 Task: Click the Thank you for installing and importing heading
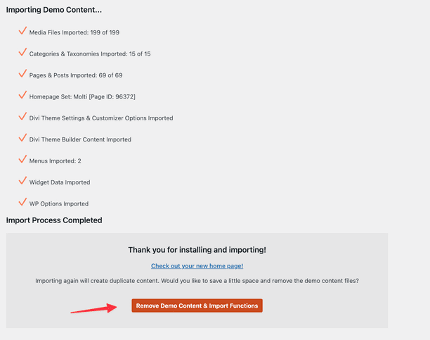click(197, 250)
